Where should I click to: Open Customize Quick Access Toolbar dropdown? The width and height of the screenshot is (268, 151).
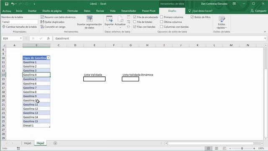click(34, 4)
